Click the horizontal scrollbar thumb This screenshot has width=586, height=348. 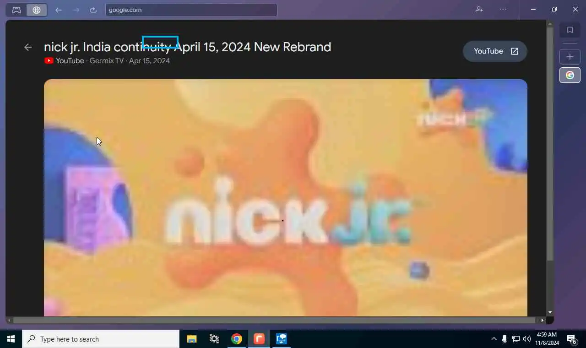coord(275,320)
